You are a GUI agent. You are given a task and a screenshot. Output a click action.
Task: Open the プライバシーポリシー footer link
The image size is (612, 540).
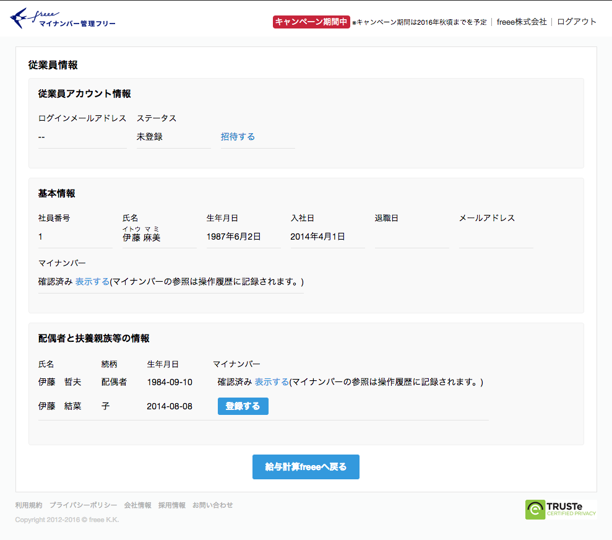pyautogui.click(x=83, y=505)
